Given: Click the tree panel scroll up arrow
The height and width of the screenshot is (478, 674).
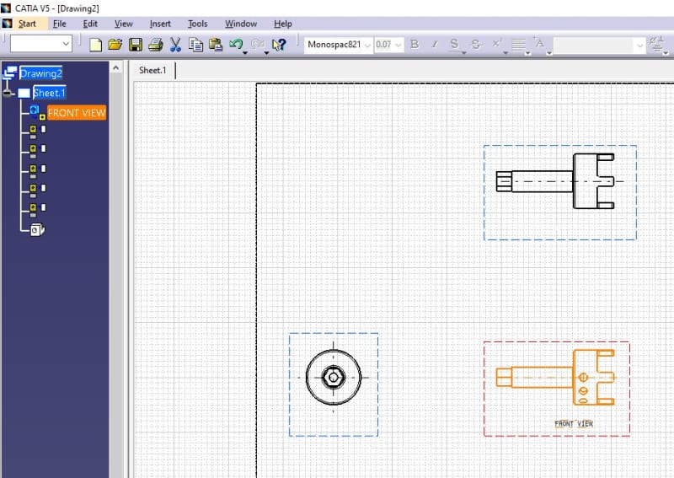Looking at the screenshot, I should coord(115,67).
